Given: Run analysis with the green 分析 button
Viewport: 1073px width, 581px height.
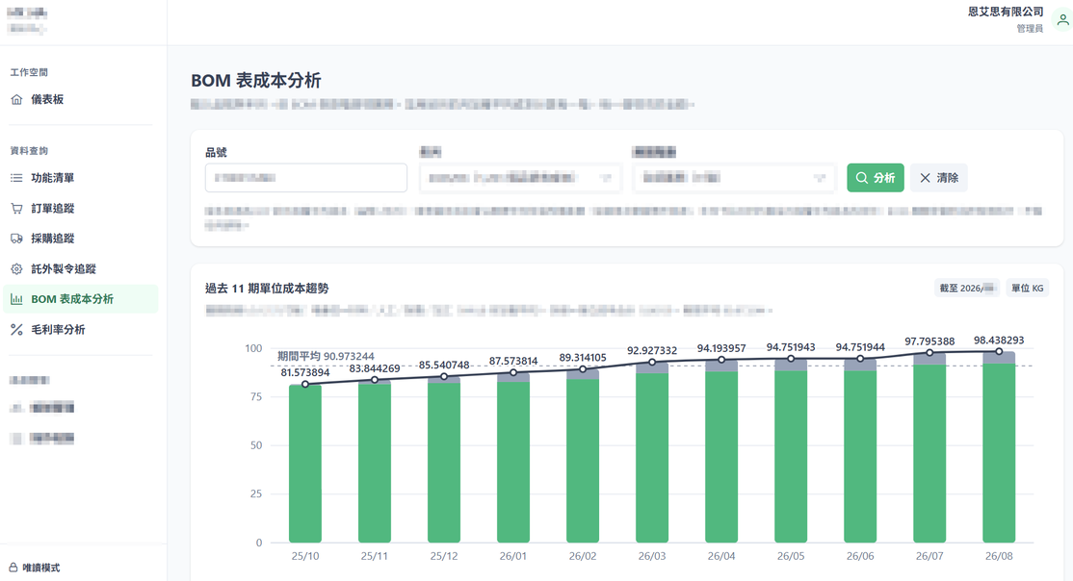Looking at the screenshot, I should pos(876,178).
